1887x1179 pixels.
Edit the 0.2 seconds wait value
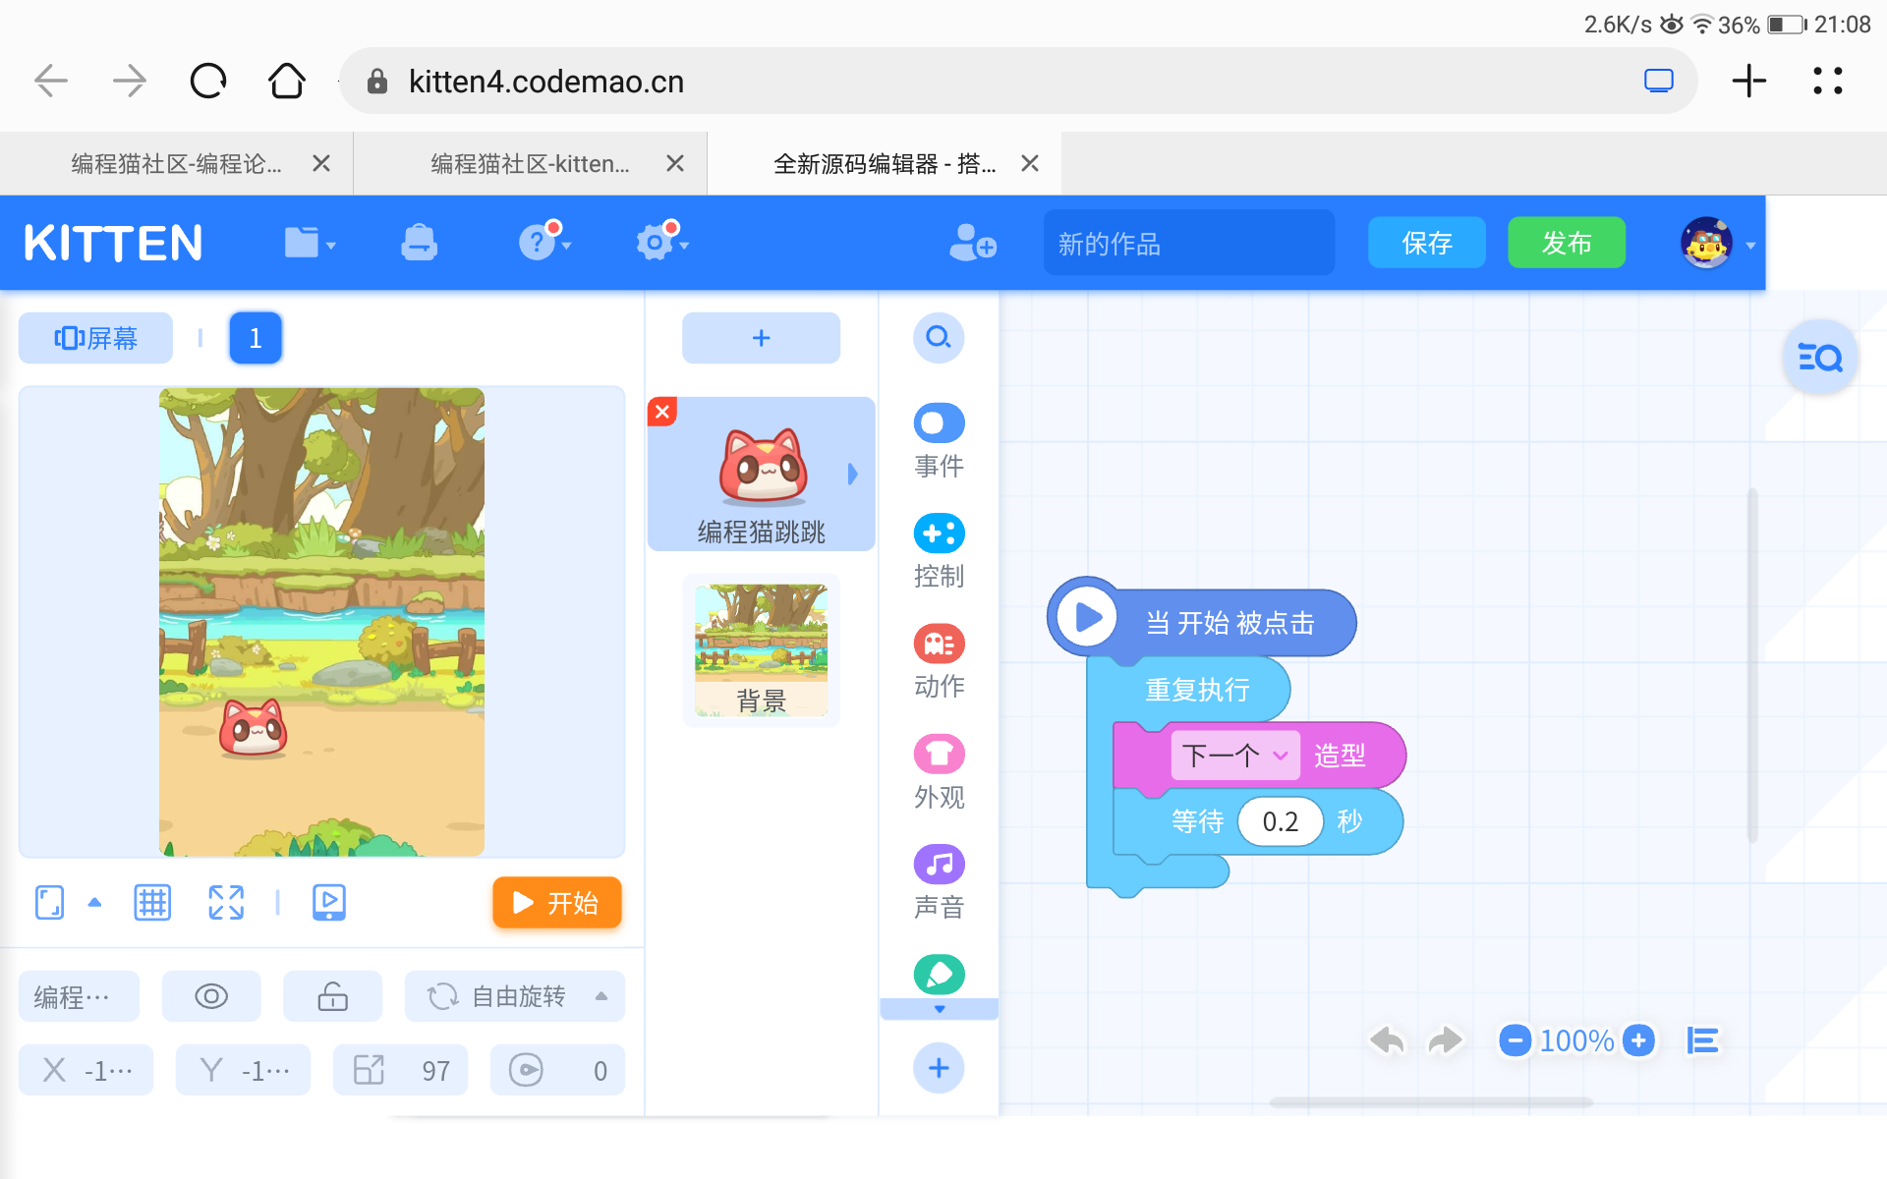[x=1281, y=821]
